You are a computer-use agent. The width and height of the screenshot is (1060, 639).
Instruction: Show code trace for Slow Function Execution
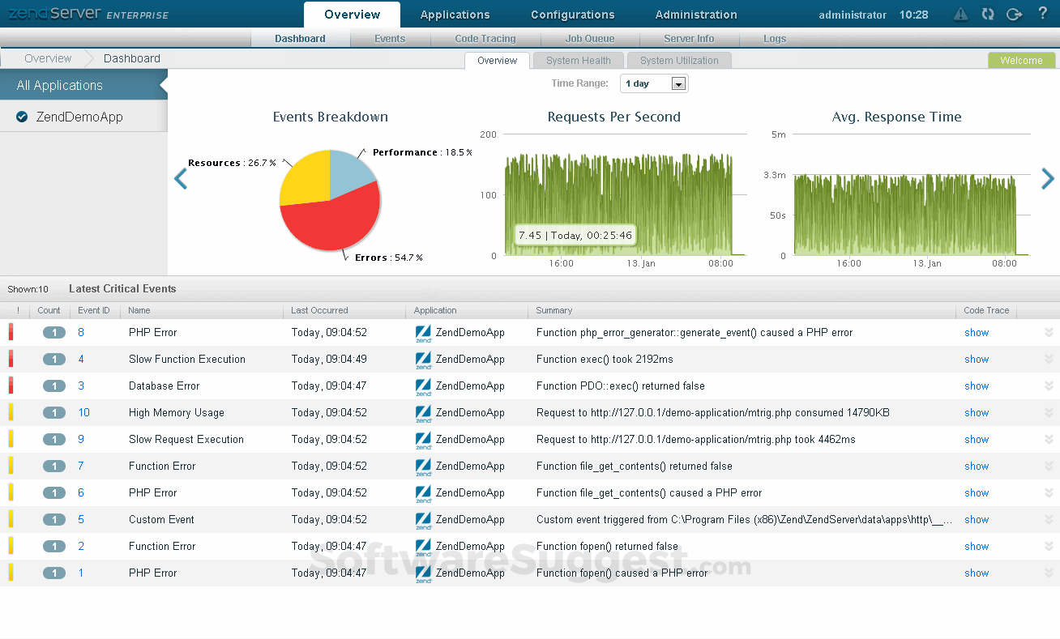[x=976, y=359]
